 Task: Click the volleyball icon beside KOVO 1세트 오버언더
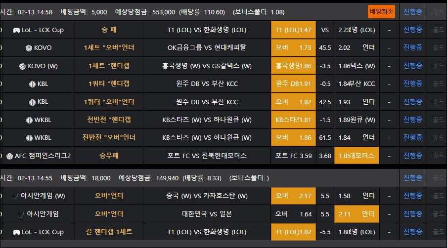[29, 48]
